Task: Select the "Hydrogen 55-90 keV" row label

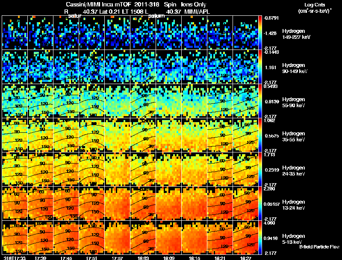Action: point(294,102)
